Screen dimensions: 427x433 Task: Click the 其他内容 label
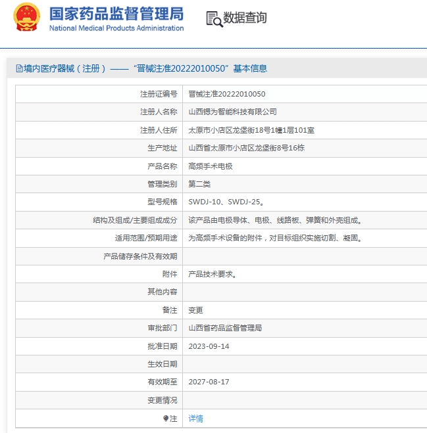point(163,292)
